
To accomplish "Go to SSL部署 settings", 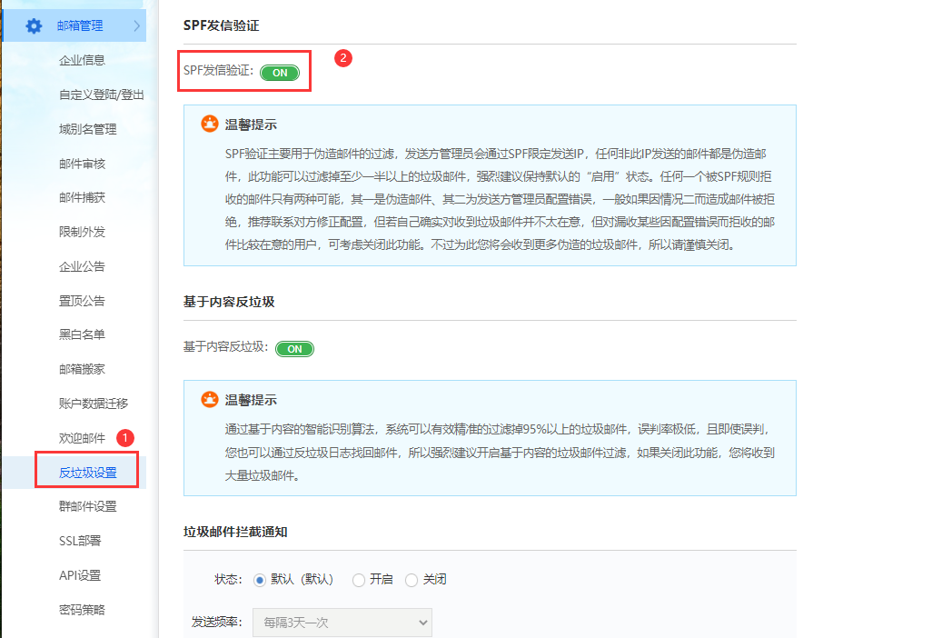I will 80,541.
